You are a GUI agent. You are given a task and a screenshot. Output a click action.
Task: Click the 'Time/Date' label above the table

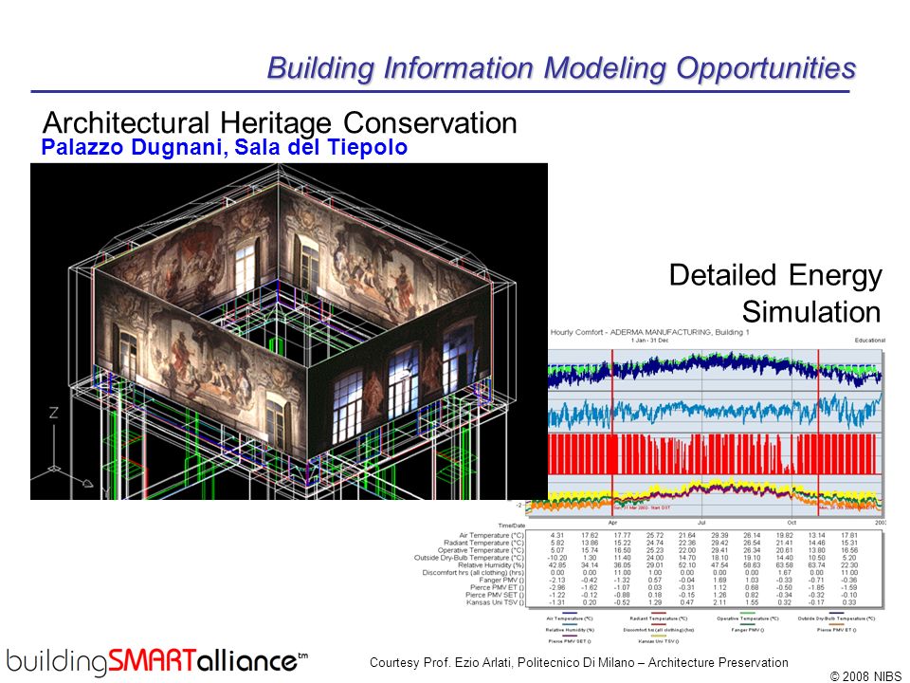coord(511,526)
